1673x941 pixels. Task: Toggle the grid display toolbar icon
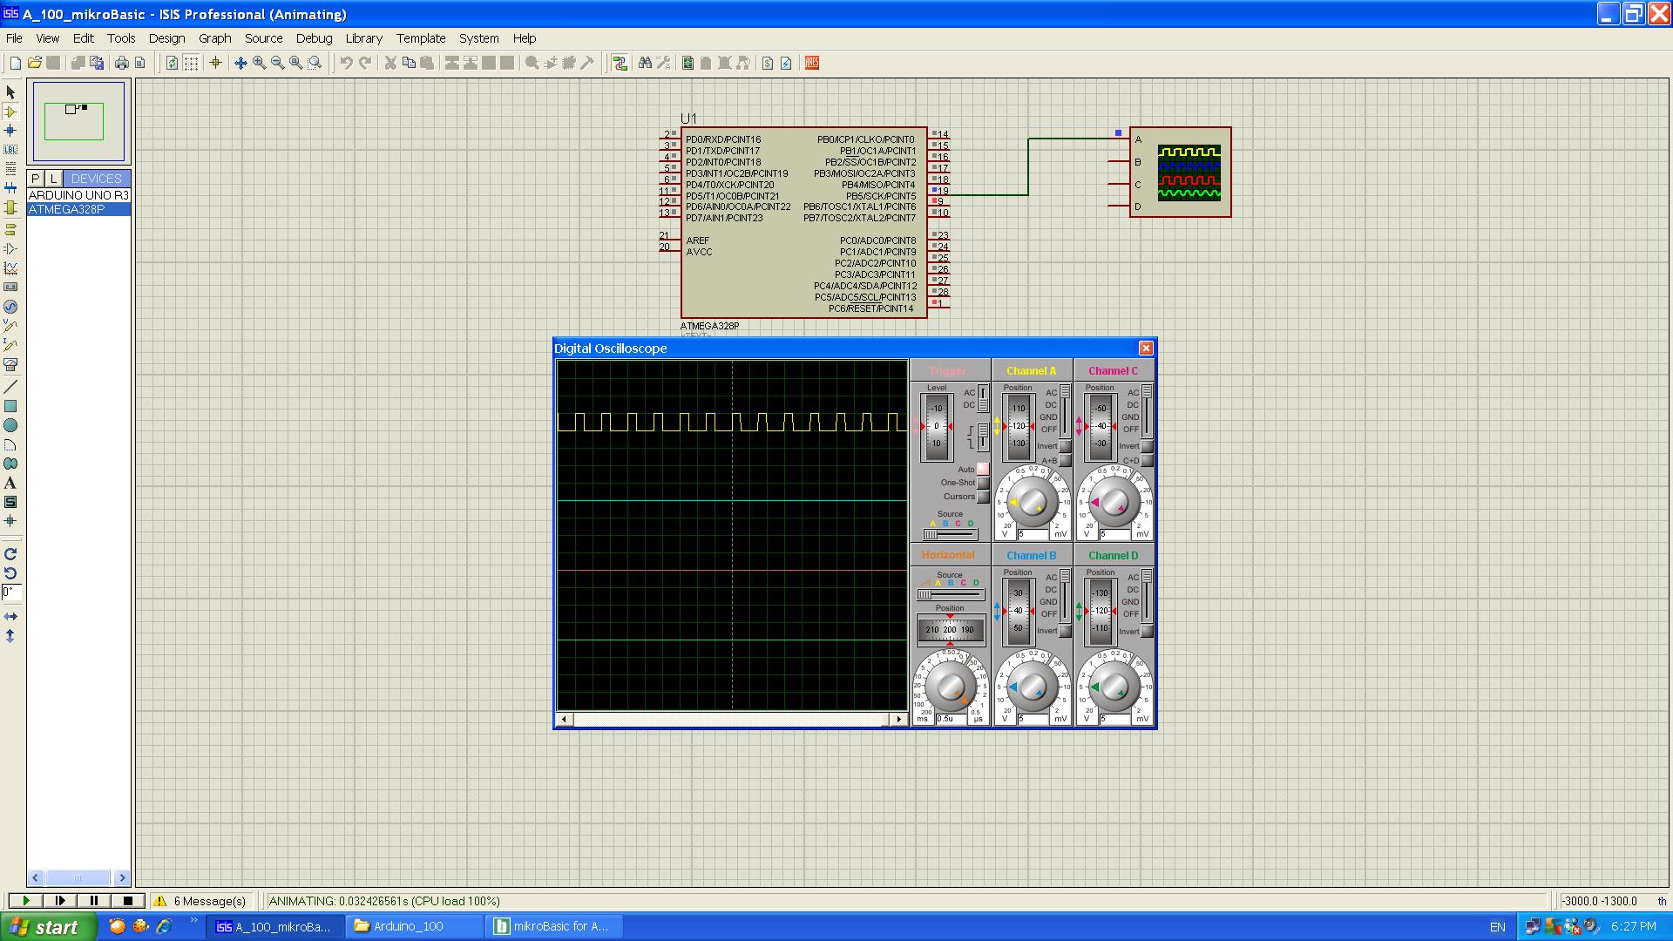click(191, 63)
